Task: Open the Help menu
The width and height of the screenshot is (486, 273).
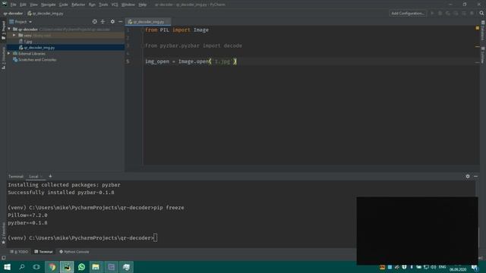Action: [142, 5]
